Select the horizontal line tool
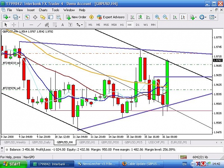 pyautogui.click(x=31, y=25)
